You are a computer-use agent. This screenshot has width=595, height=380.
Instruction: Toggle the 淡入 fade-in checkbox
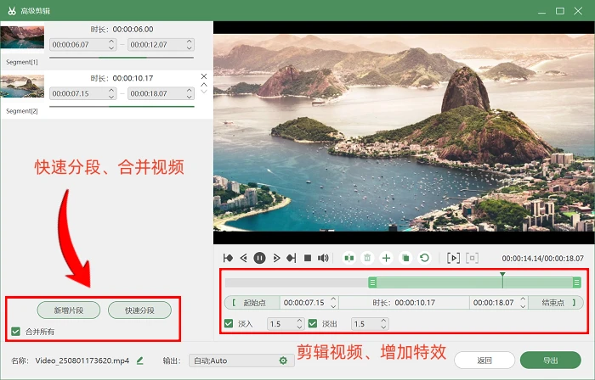click(x=229, y=324)
